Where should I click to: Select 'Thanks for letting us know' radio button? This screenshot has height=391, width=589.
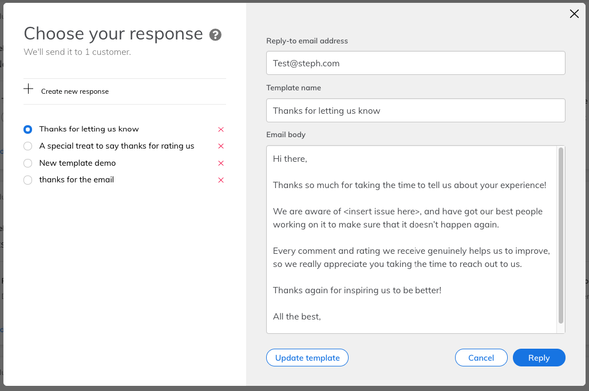[28, 130]
